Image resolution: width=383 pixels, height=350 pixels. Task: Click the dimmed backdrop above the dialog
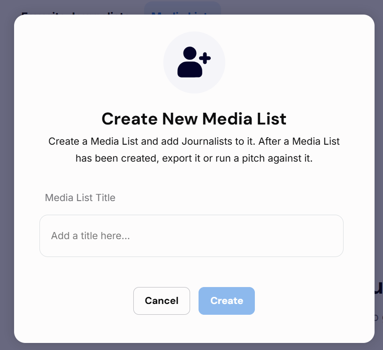pyautogui.click(x=293, y=7)
